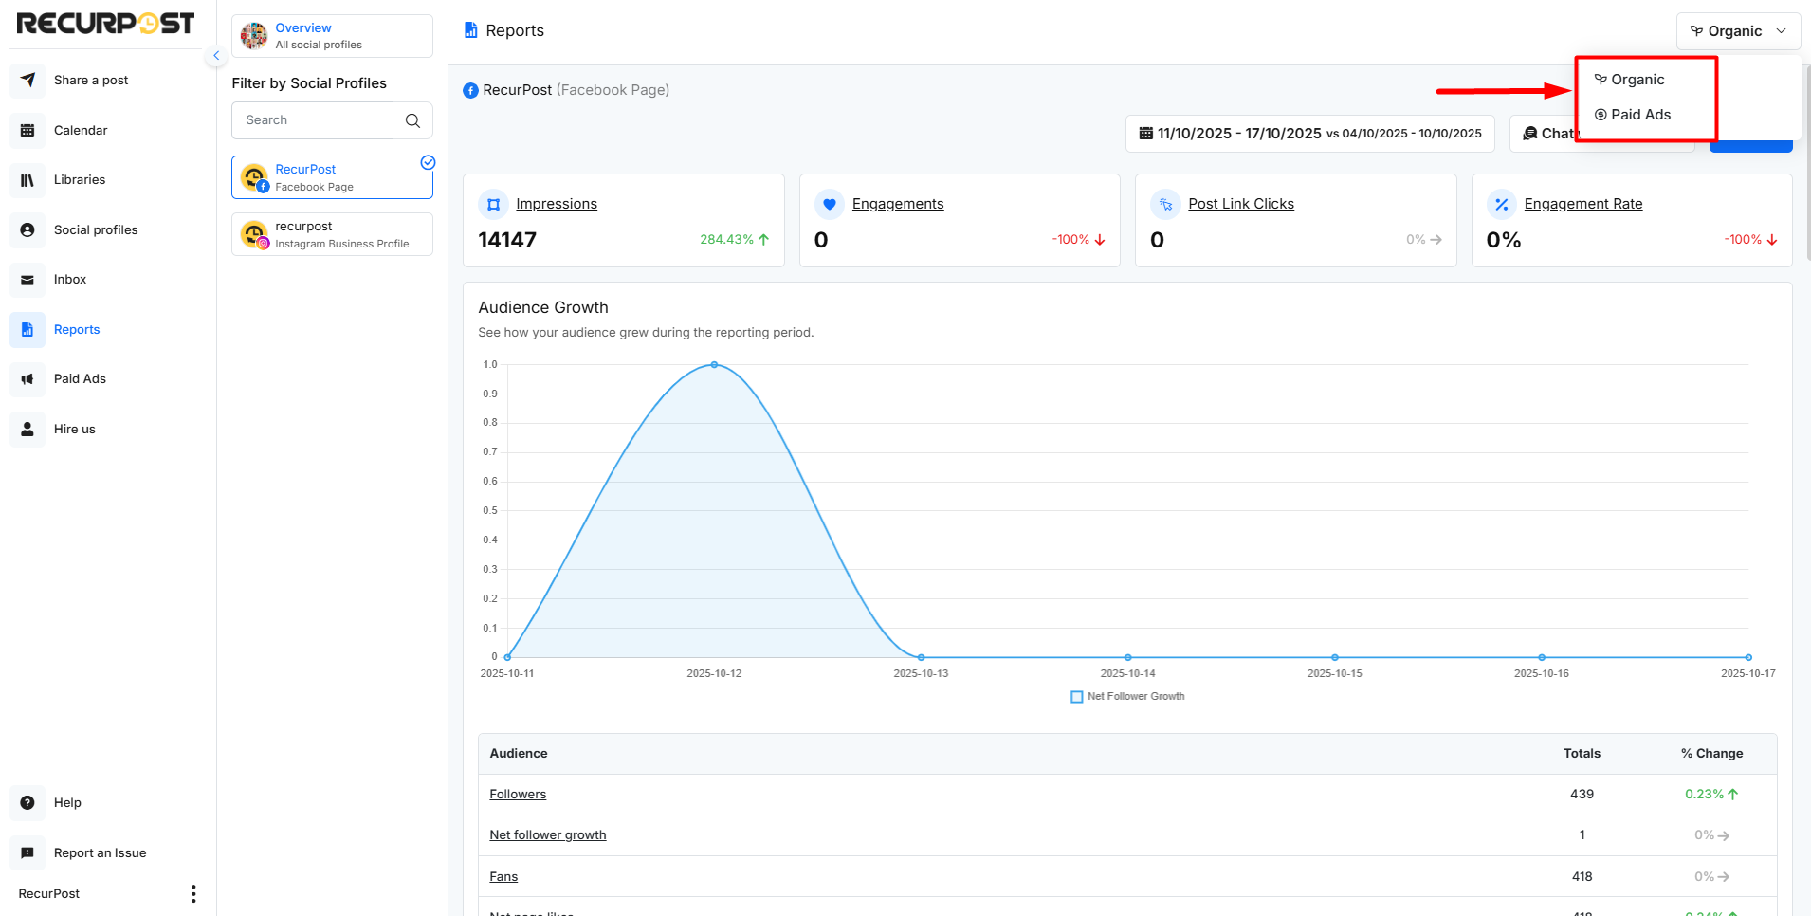Click the Impressions metric link
1811x916 pixels.
pos(556,204)
